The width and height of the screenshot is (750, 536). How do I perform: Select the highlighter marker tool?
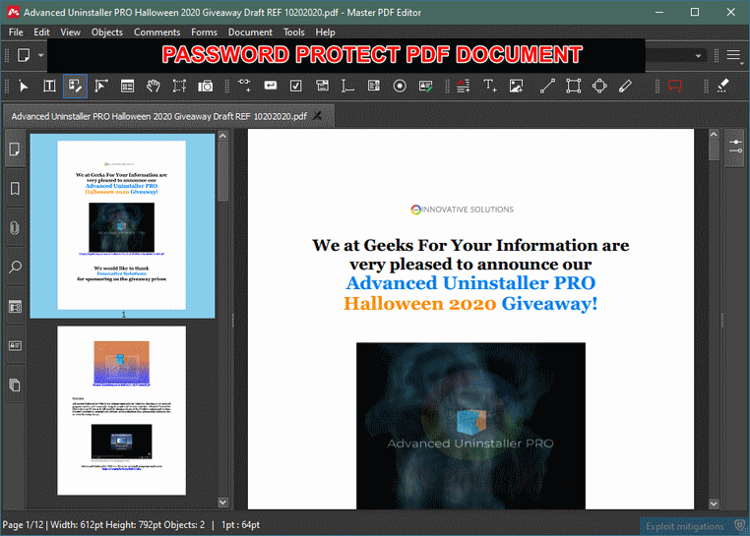(x=722, y=87)
